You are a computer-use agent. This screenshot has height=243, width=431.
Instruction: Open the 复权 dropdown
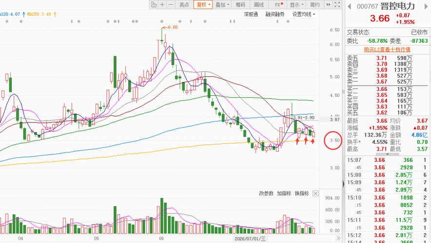203,5
